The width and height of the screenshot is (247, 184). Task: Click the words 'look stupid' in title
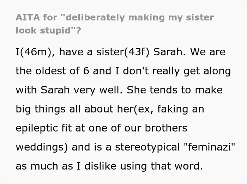click(x=43, y=30)
